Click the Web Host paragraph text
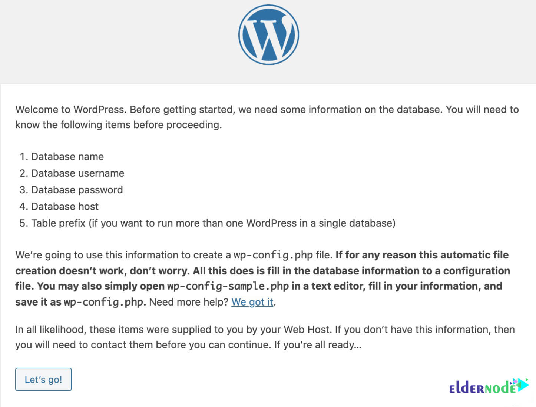Viewport: 536px width, 407px height. [x=265, y=337]
